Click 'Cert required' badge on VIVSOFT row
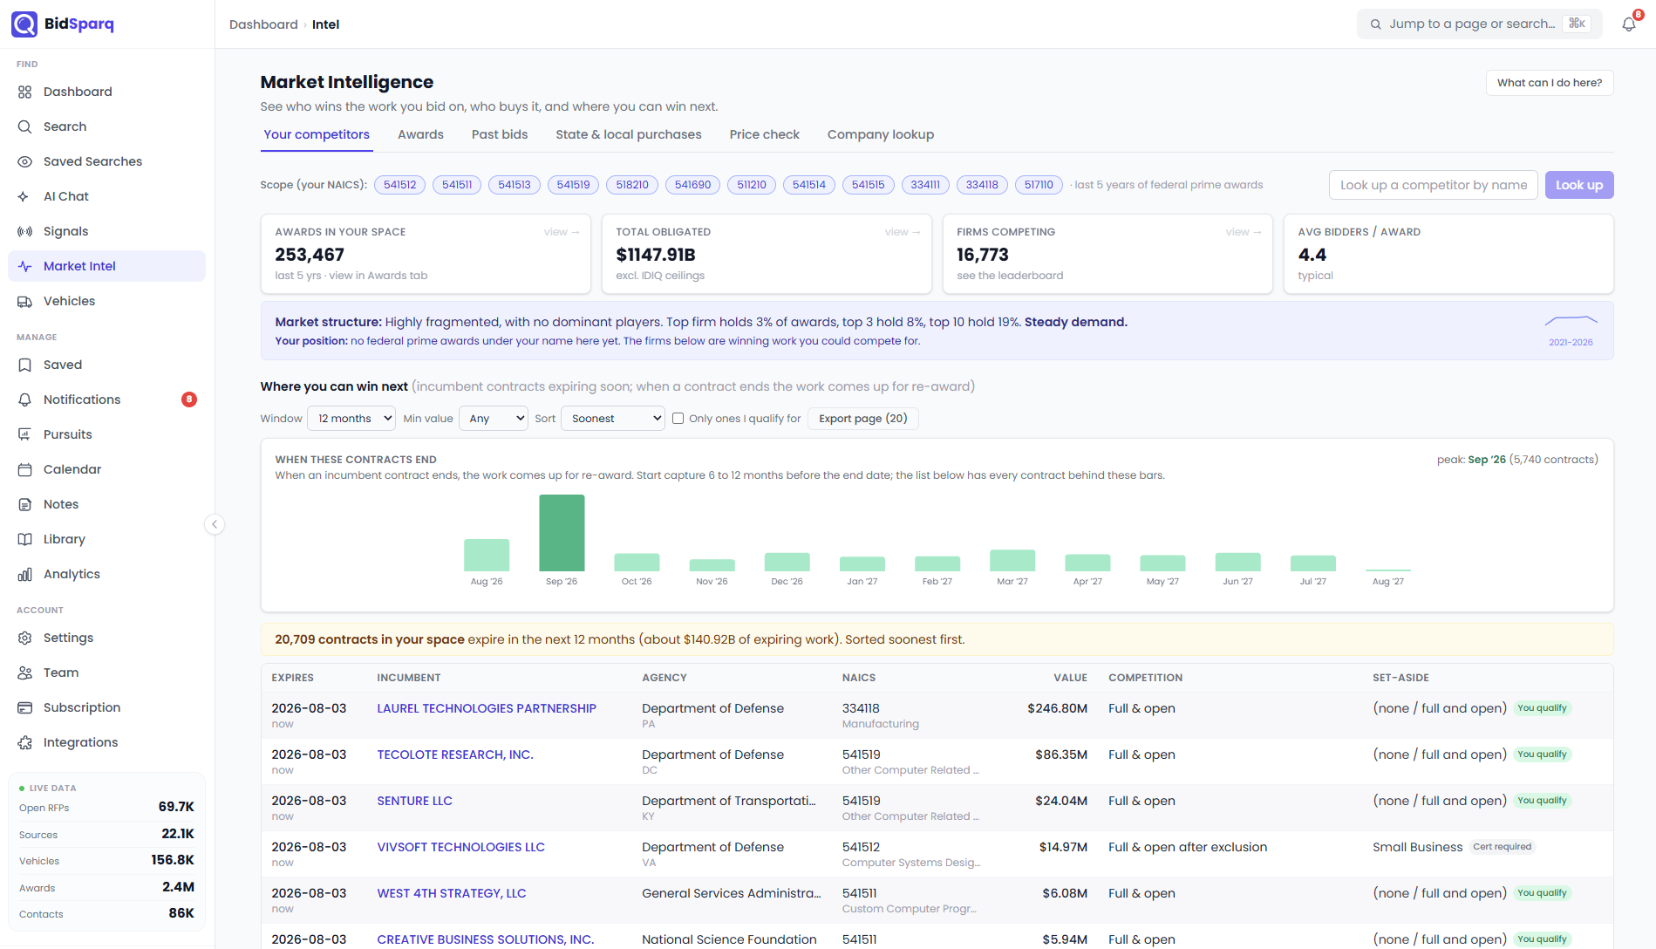 pyautogui.click(x=1502, y=847)
